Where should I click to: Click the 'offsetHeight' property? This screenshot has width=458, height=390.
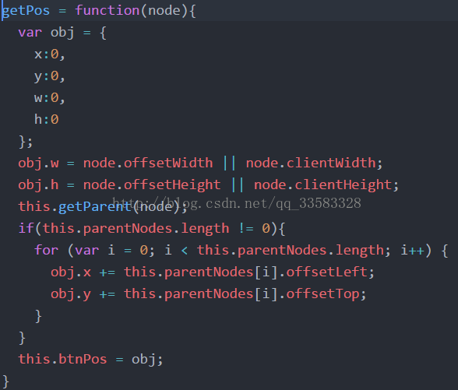click(172, 185)
